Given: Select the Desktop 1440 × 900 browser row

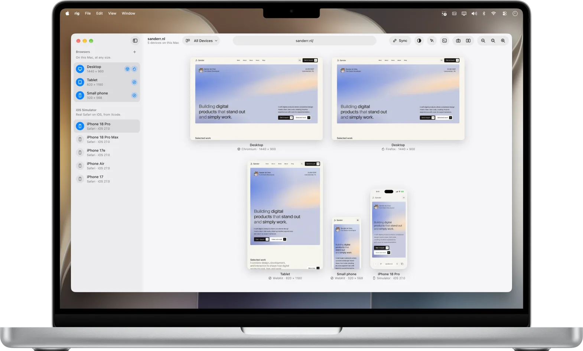Looking at the screenshot, I should [107, 69].
